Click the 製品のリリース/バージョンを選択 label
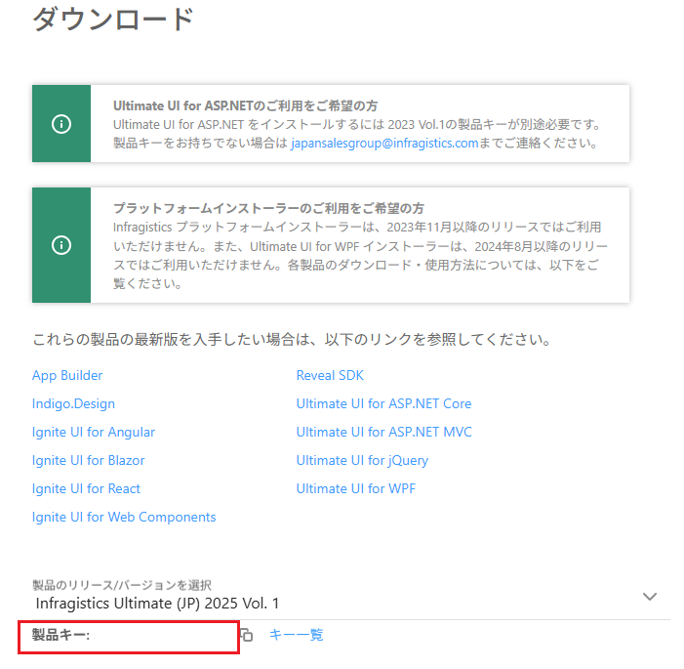 [x=122, y=585]
